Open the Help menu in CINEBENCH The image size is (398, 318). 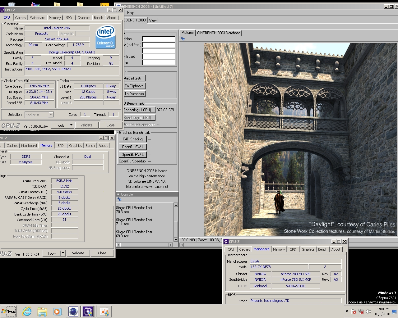click(131, 13)
